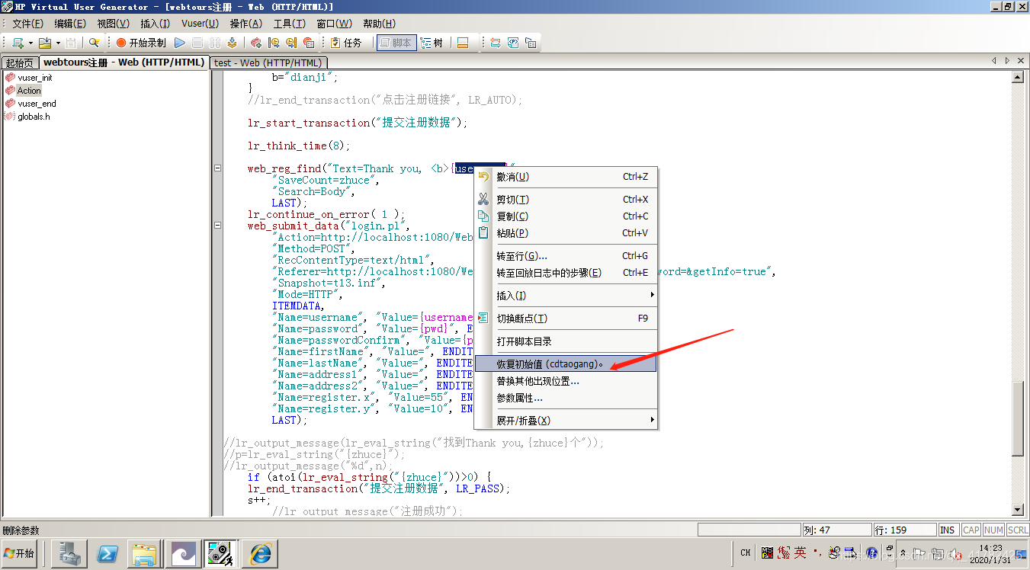Toggle the 脚本 script view
1030x570 pixels.
(x=396, y=43)
